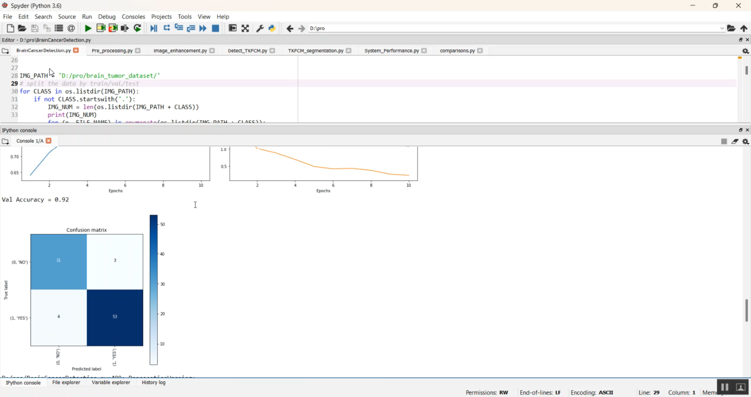Switch to the Variable explorer tab

(x=111, y=382)
